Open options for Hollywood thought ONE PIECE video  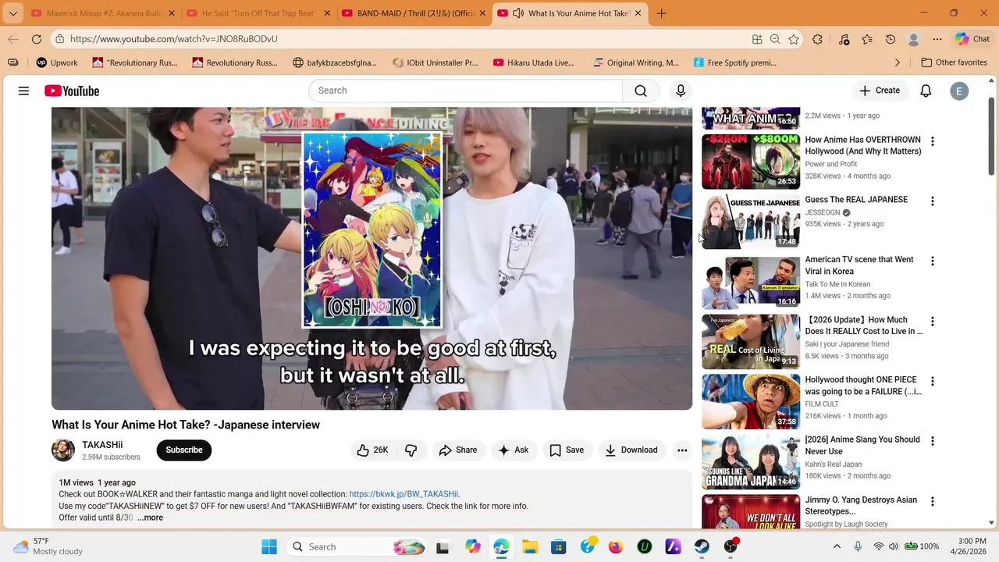pos(932,382)
